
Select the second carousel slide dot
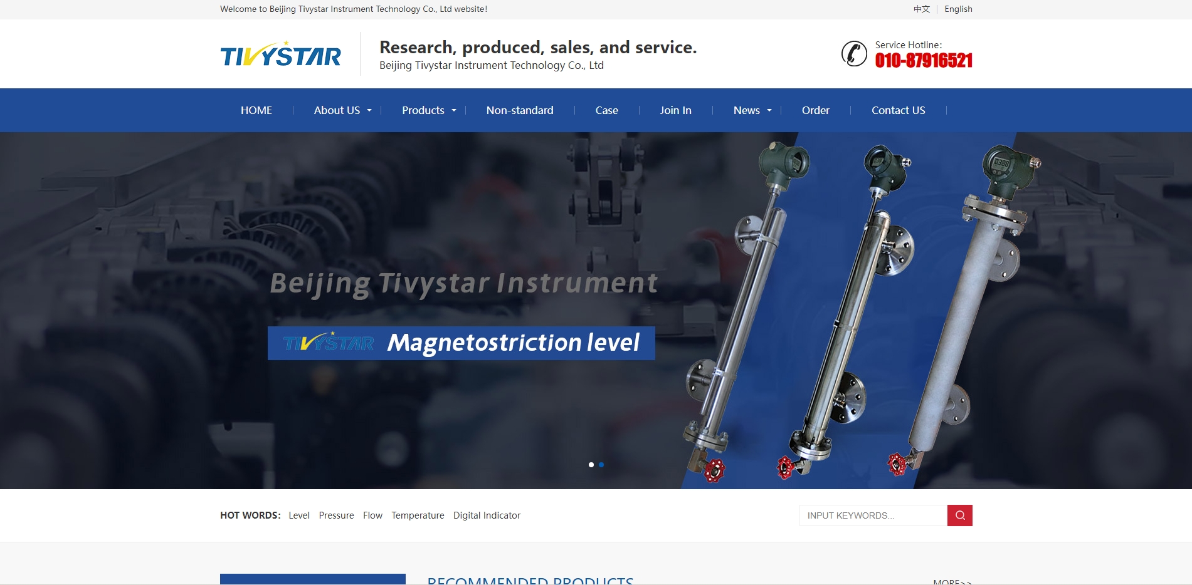click(601, 465)
